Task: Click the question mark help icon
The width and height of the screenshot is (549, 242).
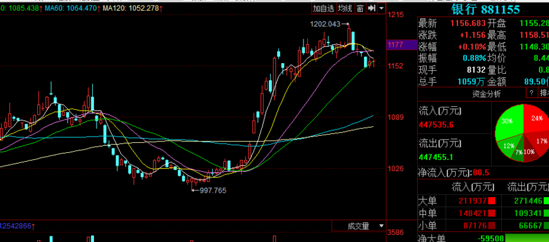Action: [531, 93]
